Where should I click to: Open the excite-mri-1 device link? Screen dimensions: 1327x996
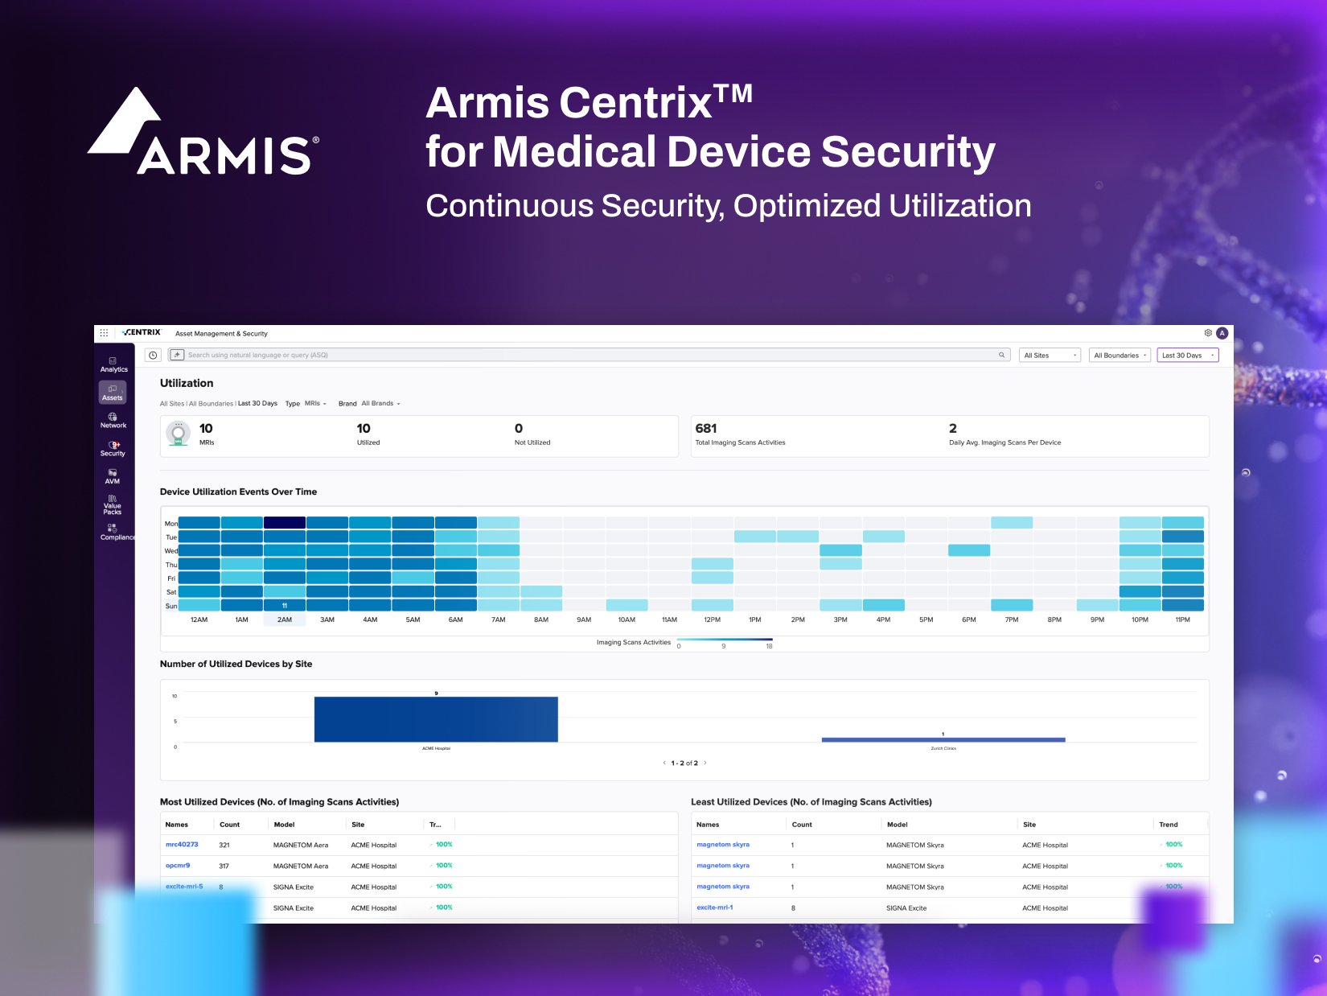pos(715,908)
